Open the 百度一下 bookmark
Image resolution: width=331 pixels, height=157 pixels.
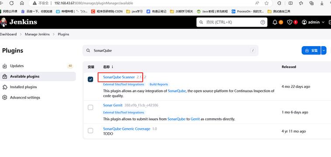37,11
